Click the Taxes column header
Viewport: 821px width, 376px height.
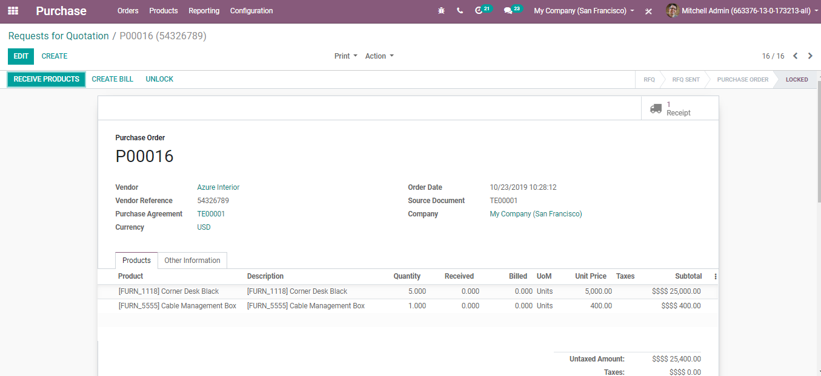pyautogui.click(x=625, y=276)
